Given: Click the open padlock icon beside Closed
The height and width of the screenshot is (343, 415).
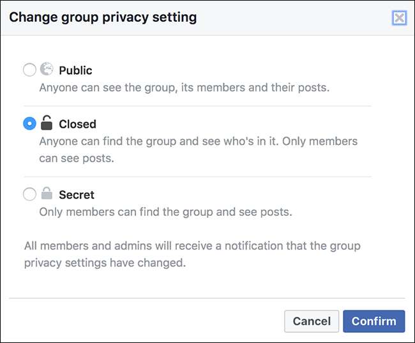Looking at the screenshot, I should 47,123.
